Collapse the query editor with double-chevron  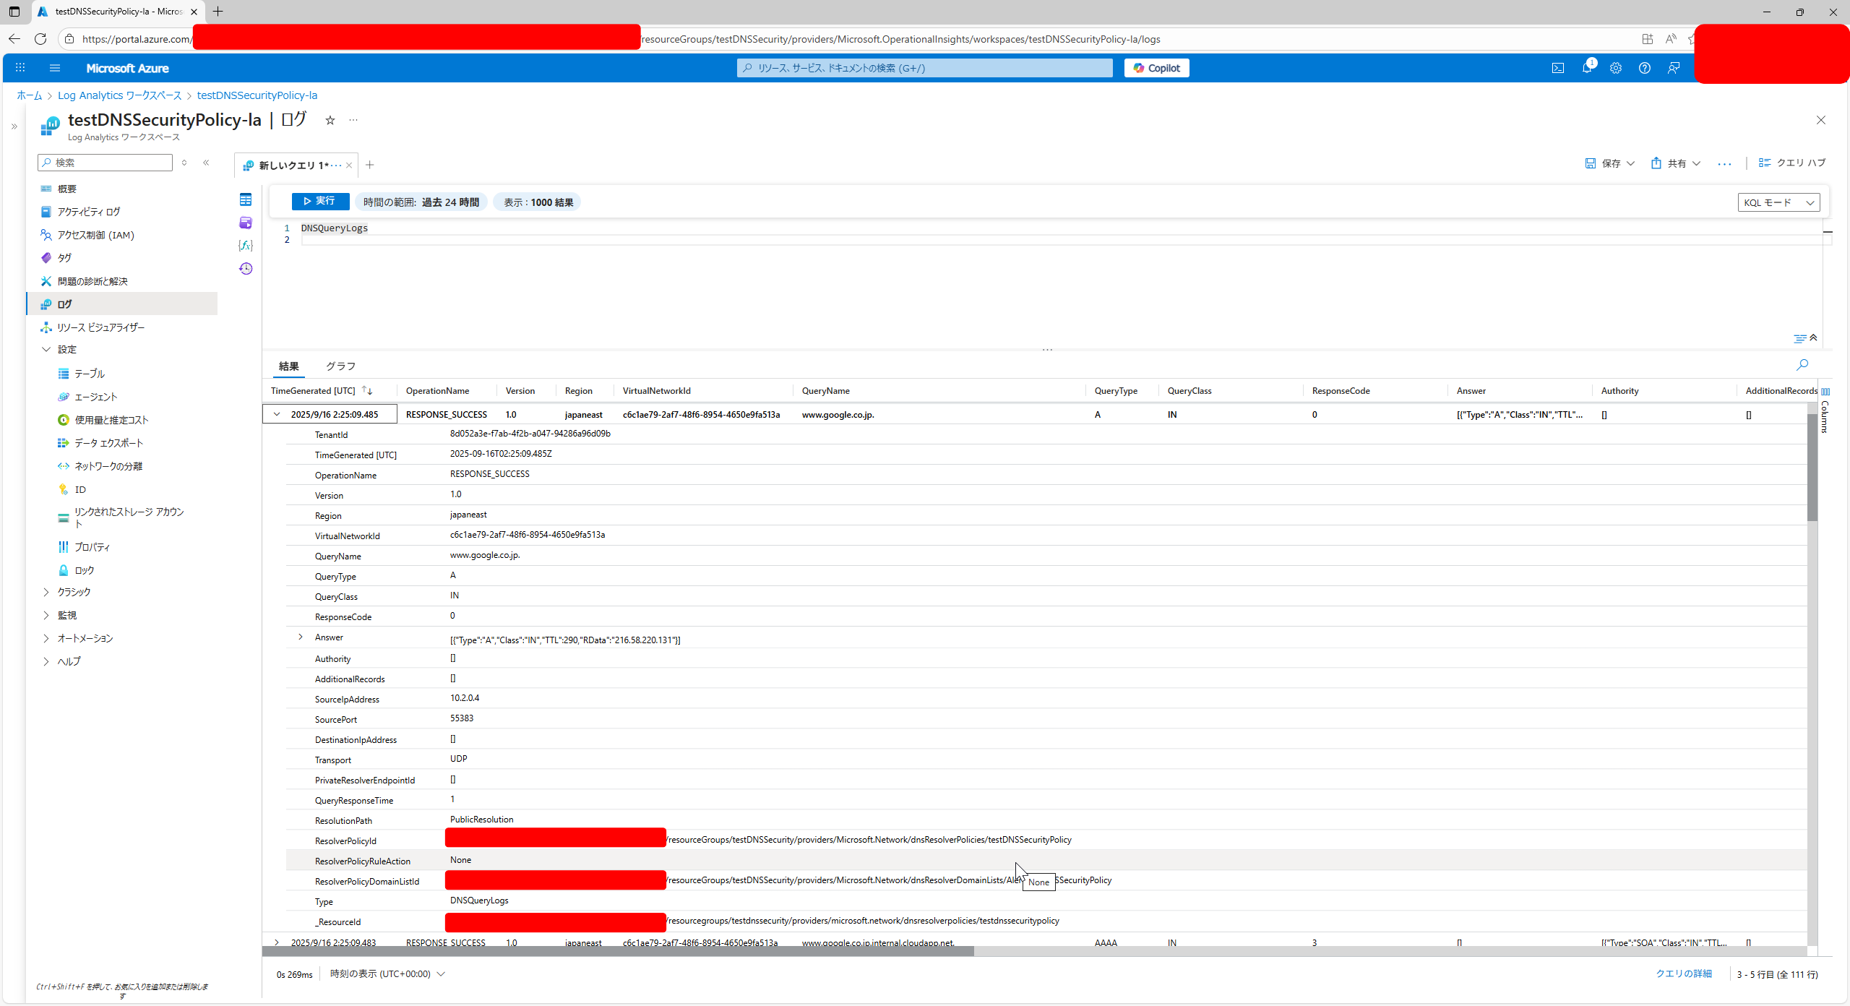point(1813,338)
